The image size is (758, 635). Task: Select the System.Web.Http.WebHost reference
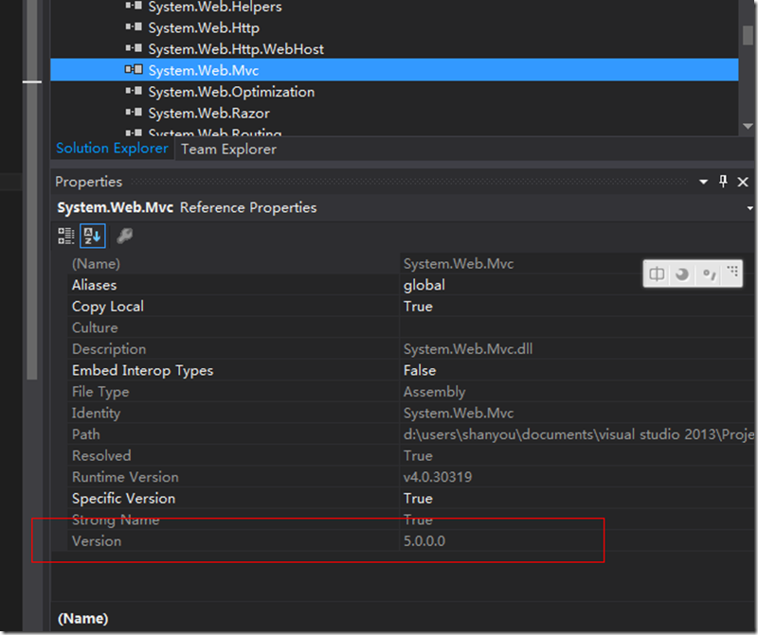click(x=236, y=48)
